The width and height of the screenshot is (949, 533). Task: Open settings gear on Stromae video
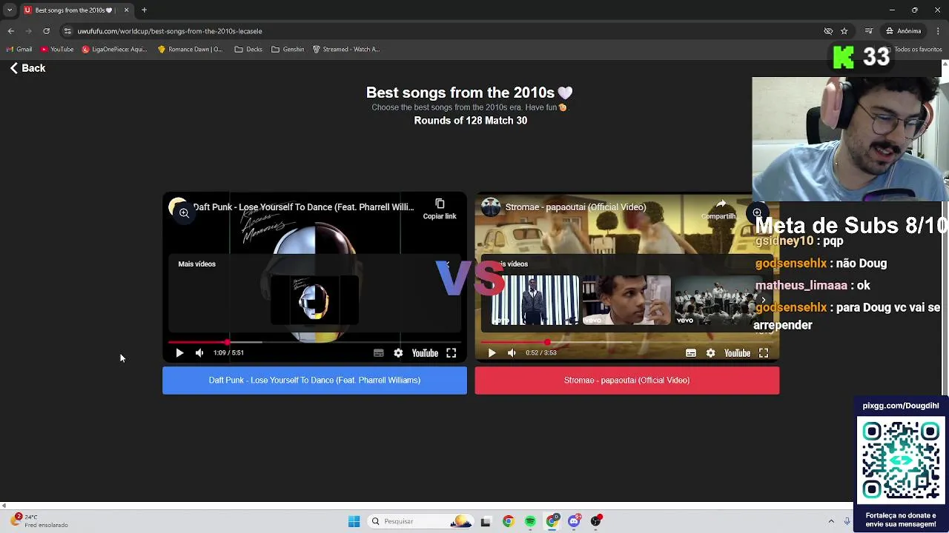pos(710,353)
